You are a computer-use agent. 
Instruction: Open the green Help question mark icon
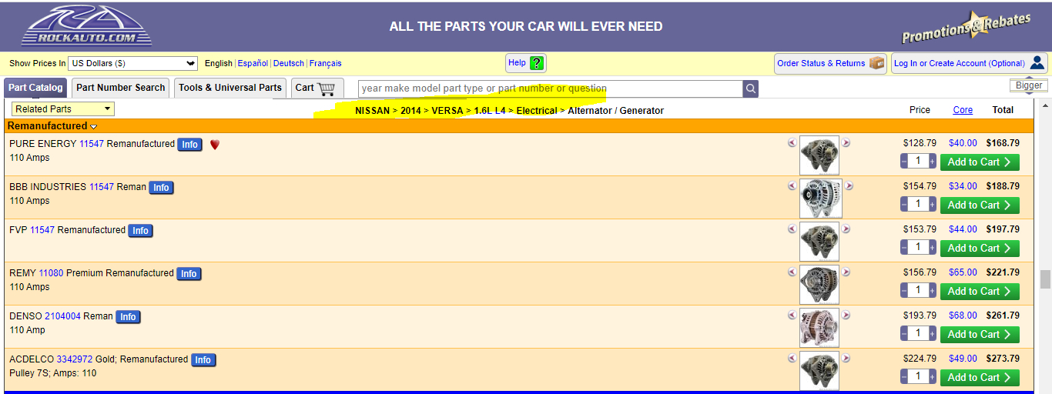tap(537, 63)
